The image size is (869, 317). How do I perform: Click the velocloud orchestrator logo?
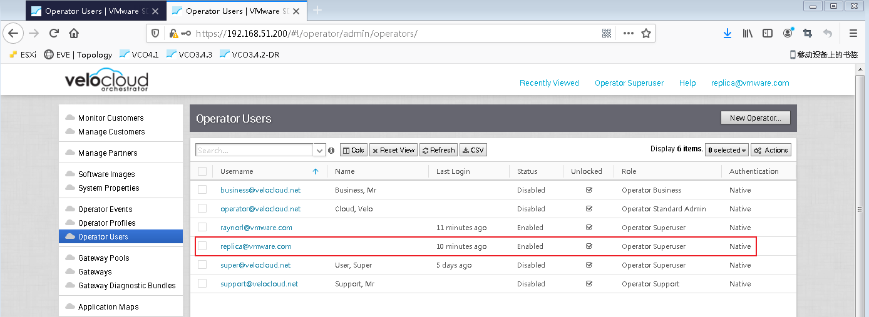(x=106, y=81)
